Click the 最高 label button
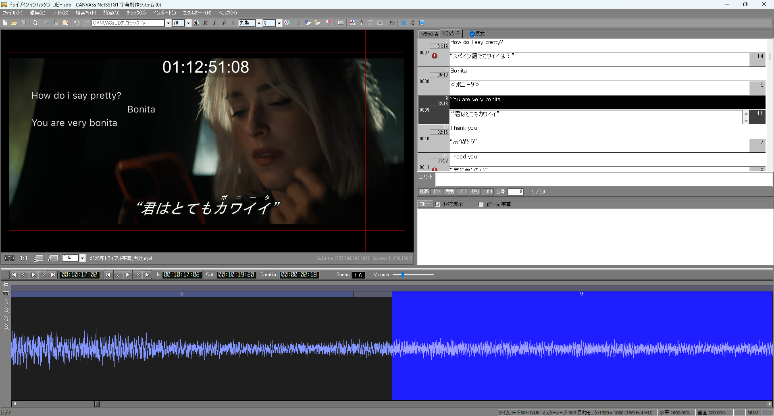This screenshot has height=416, width=774. (424, 192)
